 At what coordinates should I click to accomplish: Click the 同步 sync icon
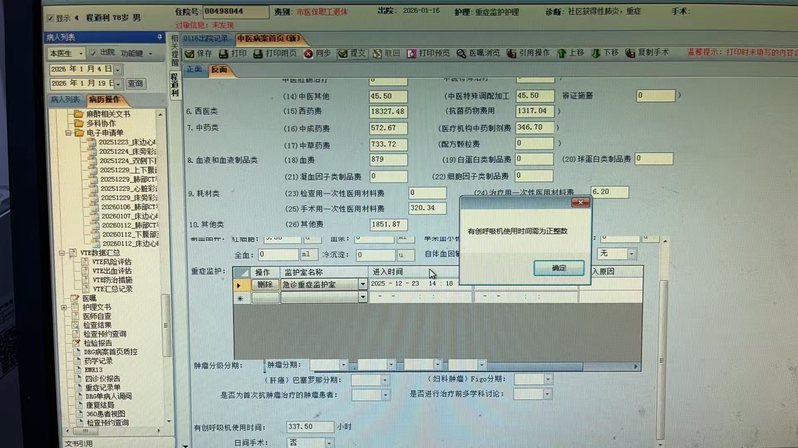tap(308, 54)
